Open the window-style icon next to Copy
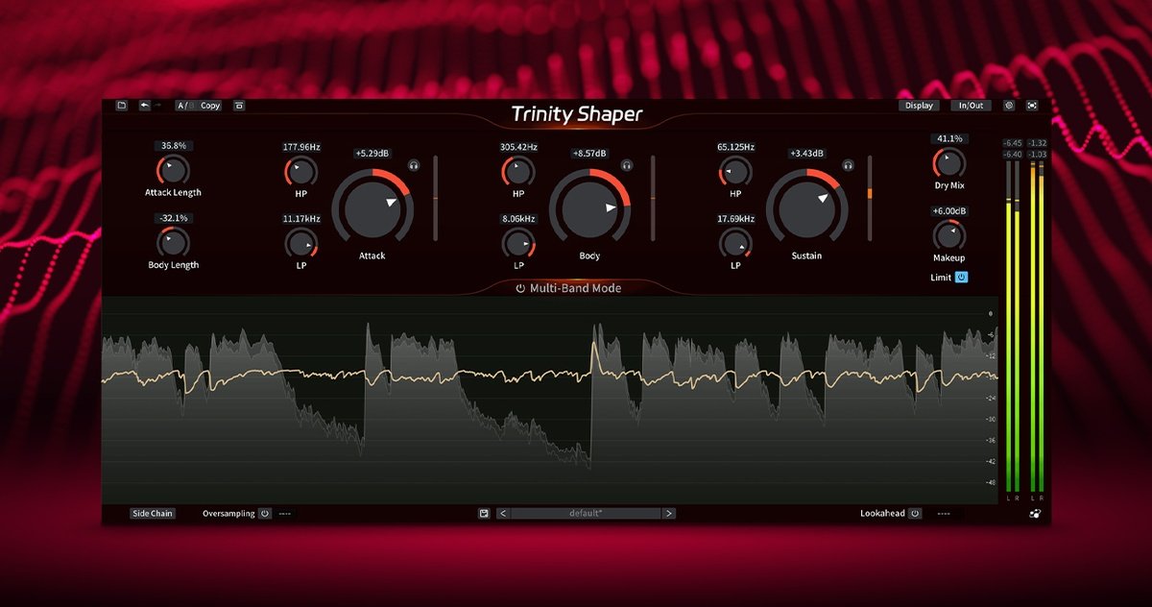Screen dimensions: 1152x607 tap(239, 106)
